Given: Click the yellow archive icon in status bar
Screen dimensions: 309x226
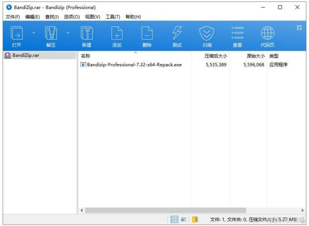Looking at the screenshot, I should pyautogui.click(x=195, y=219).
